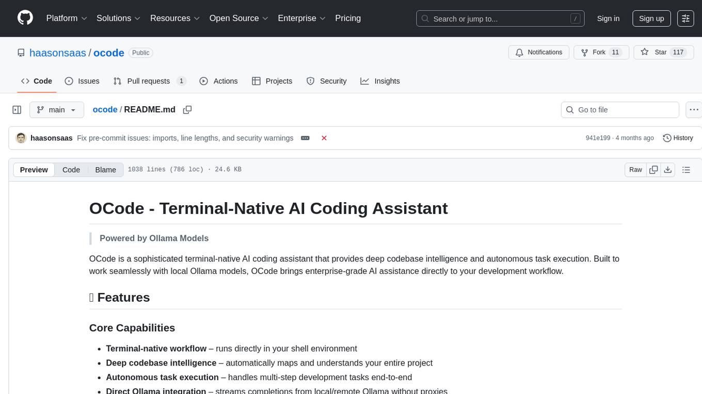Switch to Blame view

coord(105,170)
